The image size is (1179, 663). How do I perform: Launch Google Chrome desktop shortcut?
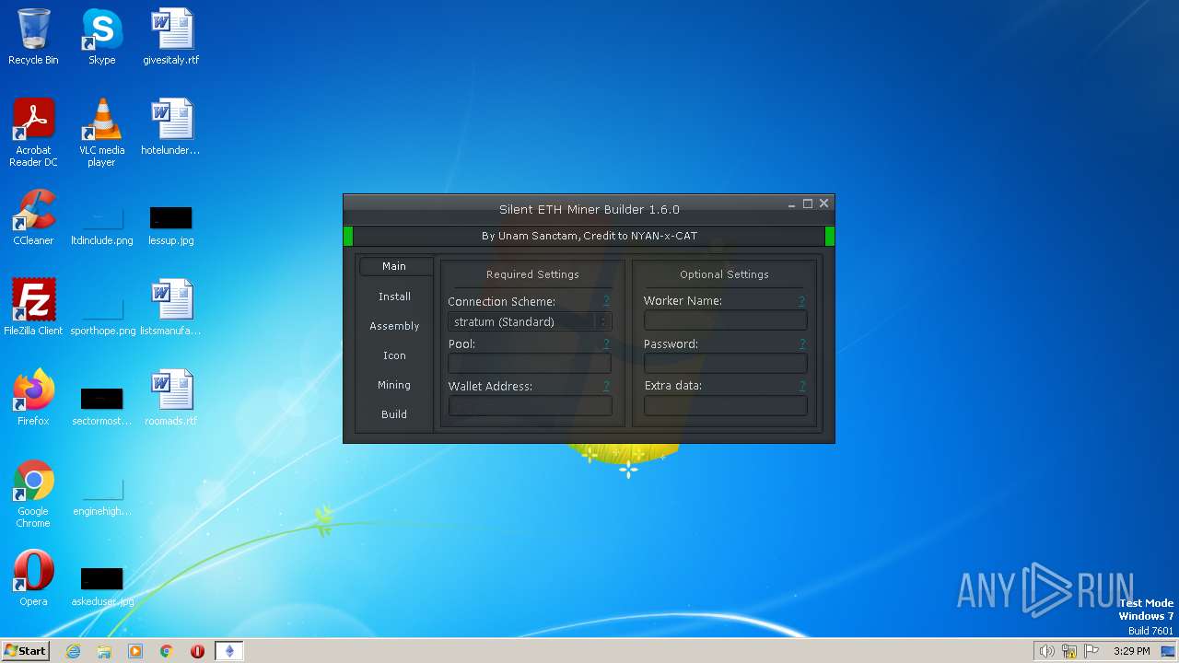point(33,494)
